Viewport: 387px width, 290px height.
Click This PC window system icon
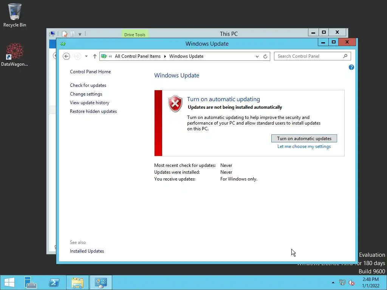tap(52, 34)
